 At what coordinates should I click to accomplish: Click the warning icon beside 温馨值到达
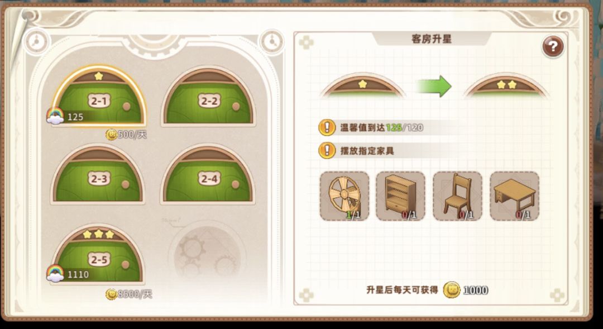tap(327, 127)
